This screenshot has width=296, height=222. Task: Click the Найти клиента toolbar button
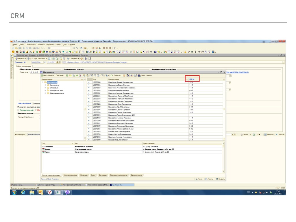coord(145,75)
